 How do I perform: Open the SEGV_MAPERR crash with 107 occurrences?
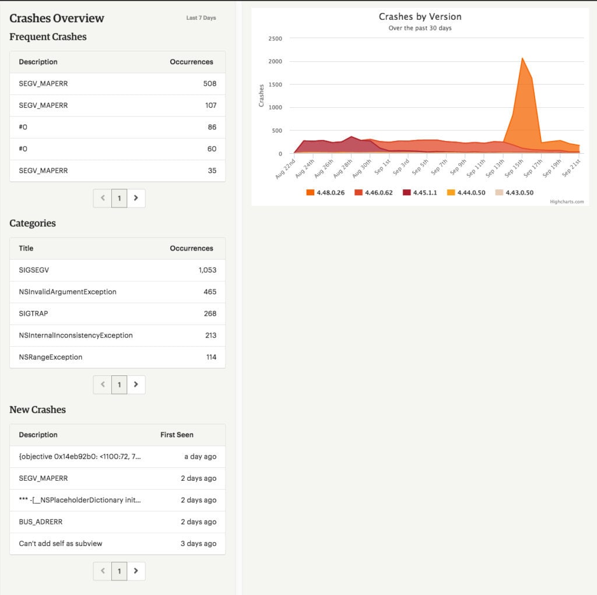pos(117,105)
